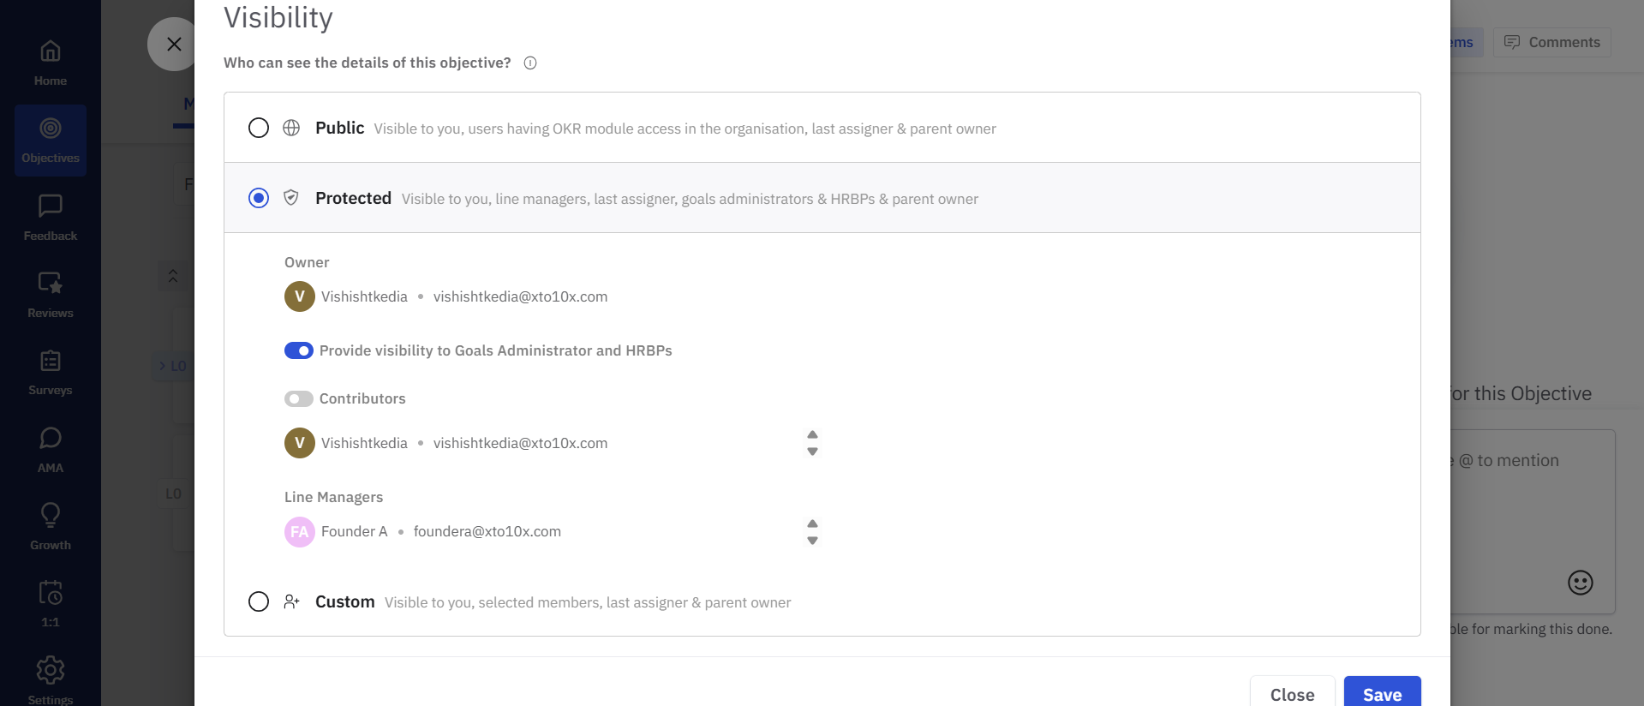Open the 1:1 sidebar menu item
This screenshot has width=1644, height=706.
point(51,603)
